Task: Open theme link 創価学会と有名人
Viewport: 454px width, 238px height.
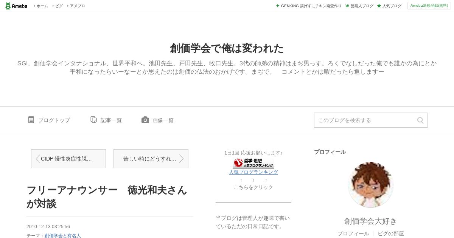Action: click(x=63, y=236)
